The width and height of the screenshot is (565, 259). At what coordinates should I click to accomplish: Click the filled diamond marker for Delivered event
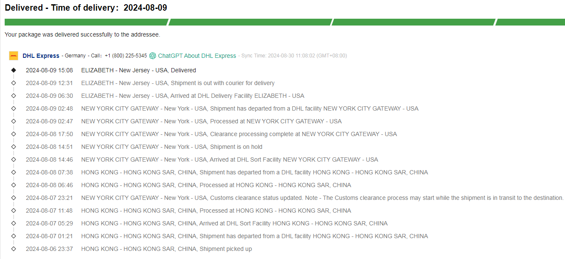(x=14, y=70)
